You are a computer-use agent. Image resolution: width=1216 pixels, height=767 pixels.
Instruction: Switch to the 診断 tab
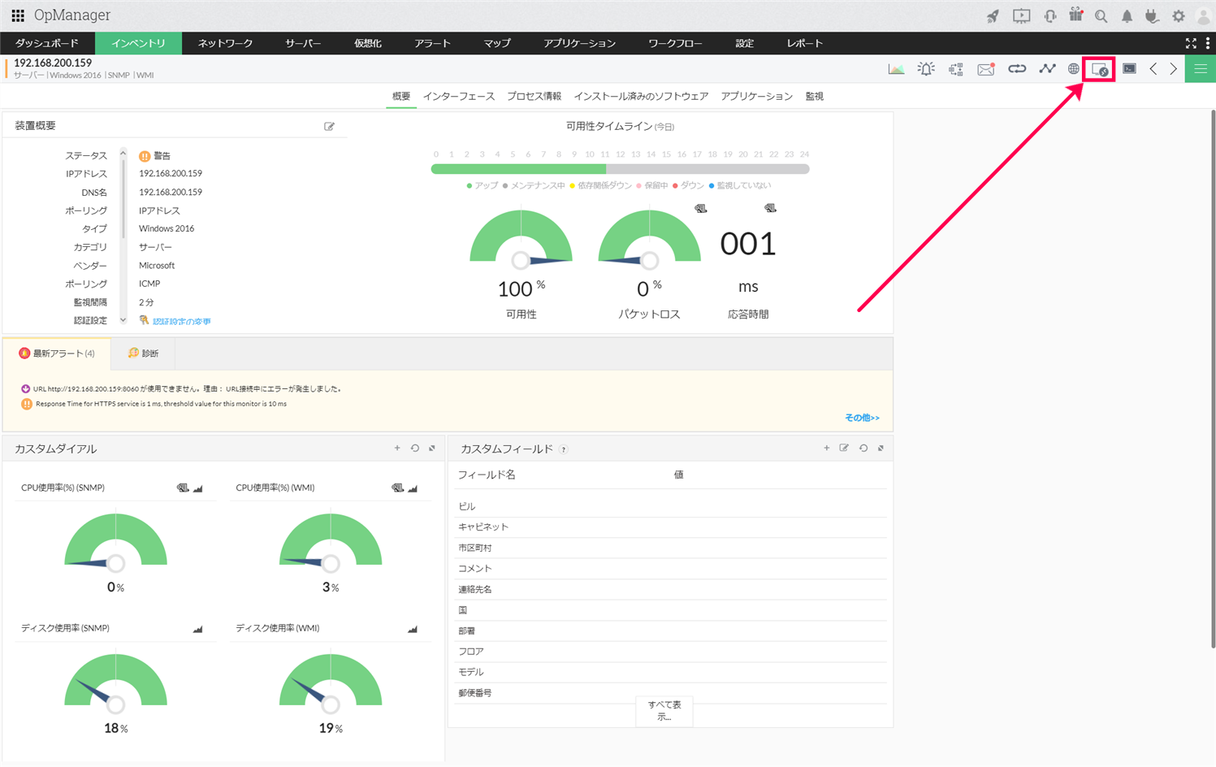point(143,353)
